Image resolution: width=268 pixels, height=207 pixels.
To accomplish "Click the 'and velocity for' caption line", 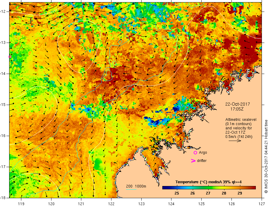I will [x=238, y=128].
